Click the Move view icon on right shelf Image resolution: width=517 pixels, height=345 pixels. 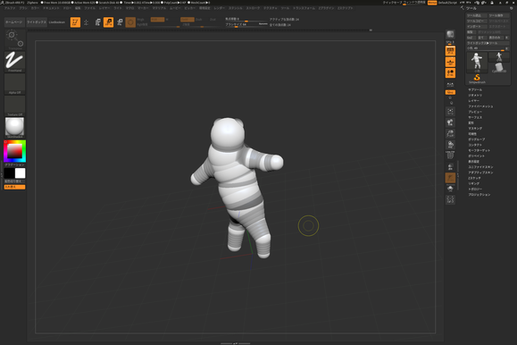click(x=450, y=122)
